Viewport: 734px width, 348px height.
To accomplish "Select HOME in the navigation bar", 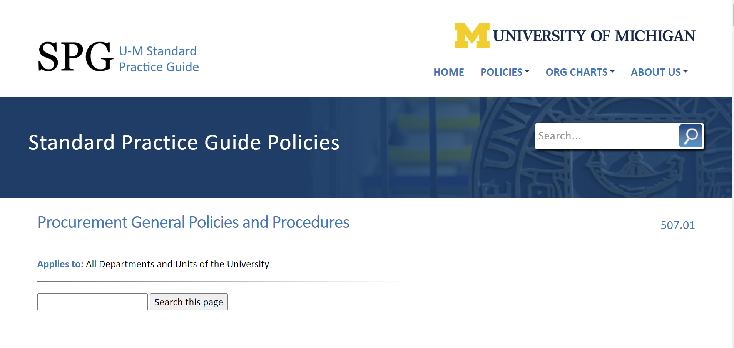I will [448, 72].
